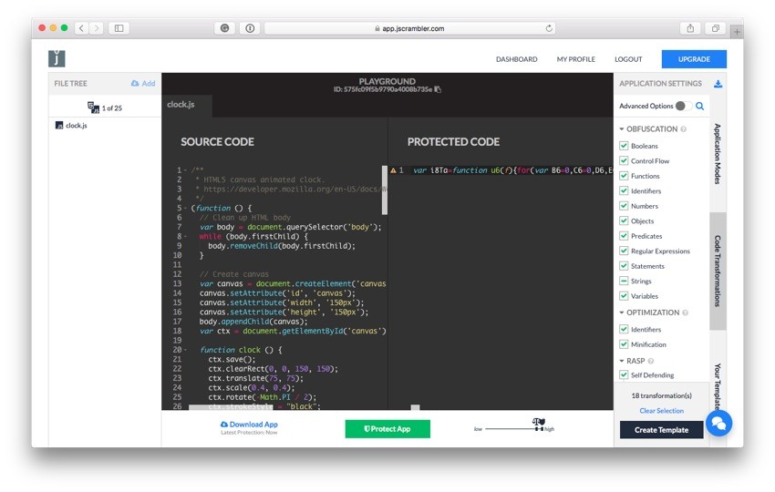Image resolution: width=775 pixels, height=492 pixels.
Task: Toggle the Strings partial checkbox
Action: point(624,281)
